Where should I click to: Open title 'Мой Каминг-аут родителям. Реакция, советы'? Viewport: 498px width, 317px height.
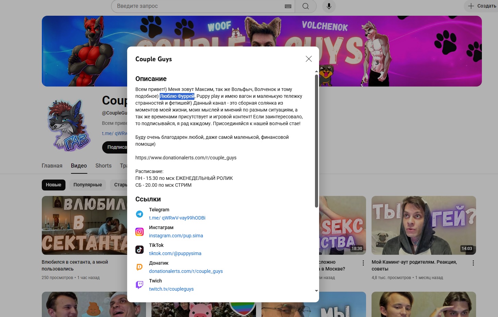(x=414, y=265)
